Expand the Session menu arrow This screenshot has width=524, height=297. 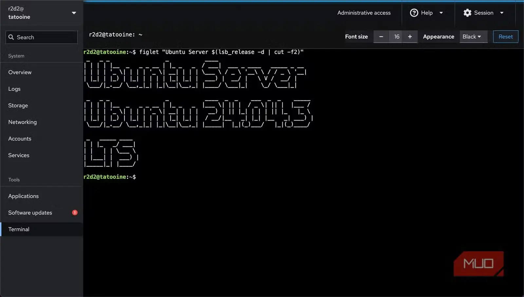coord(502,13)
